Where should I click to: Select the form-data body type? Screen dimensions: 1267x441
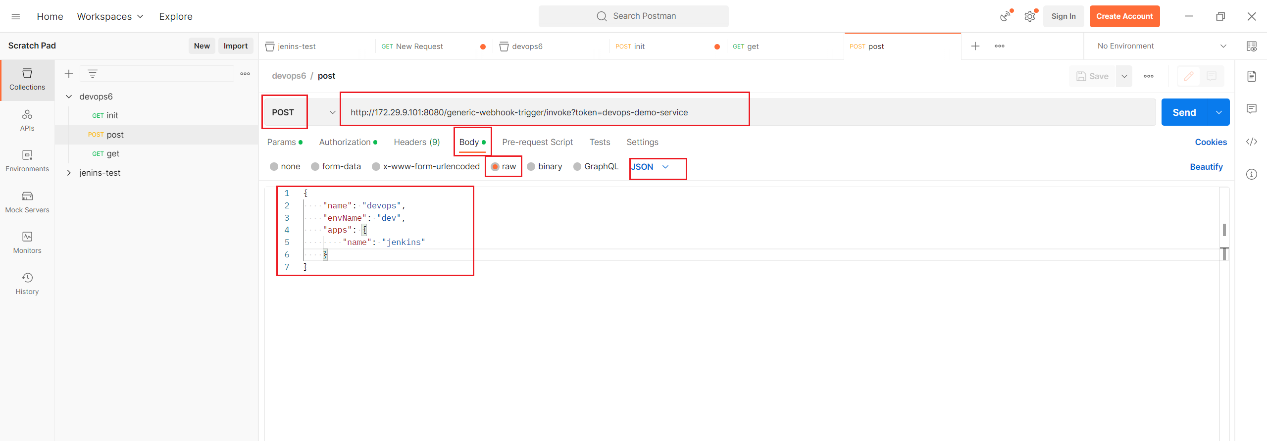(x=336, y=166)
